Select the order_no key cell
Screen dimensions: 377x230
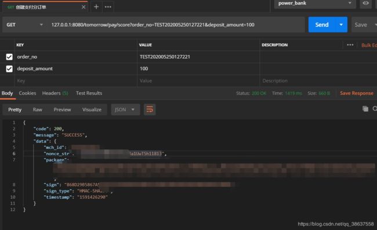tap(75, 57)
